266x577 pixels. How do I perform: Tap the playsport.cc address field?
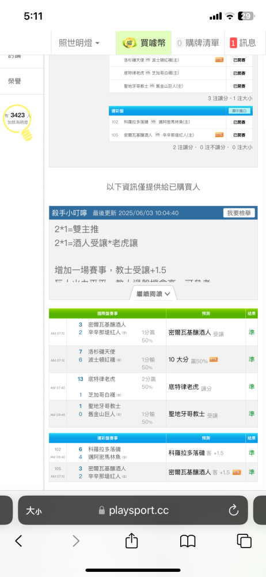tap(134, 511)
